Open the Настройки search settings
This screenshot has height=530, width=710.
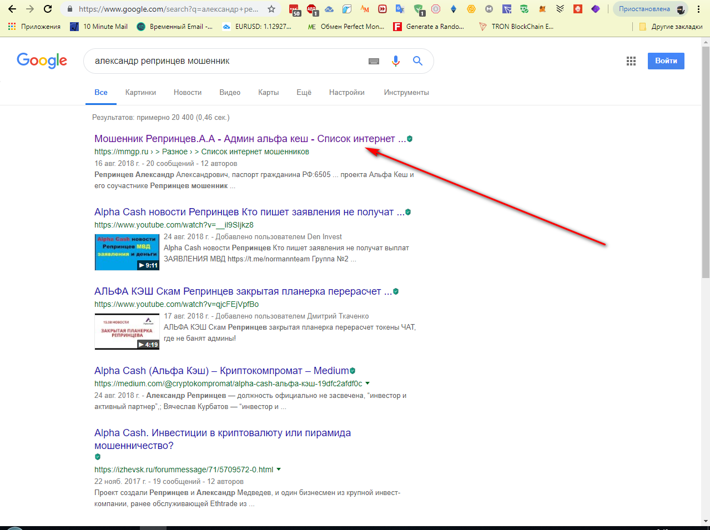tap(347, 93)
